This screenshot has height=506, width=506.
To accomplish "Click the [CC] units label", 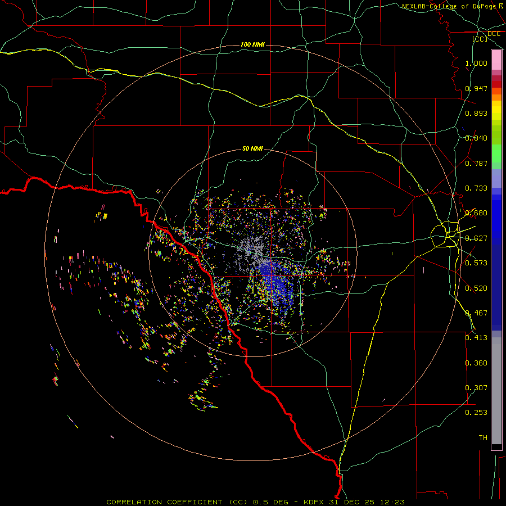I will point(480,39).
